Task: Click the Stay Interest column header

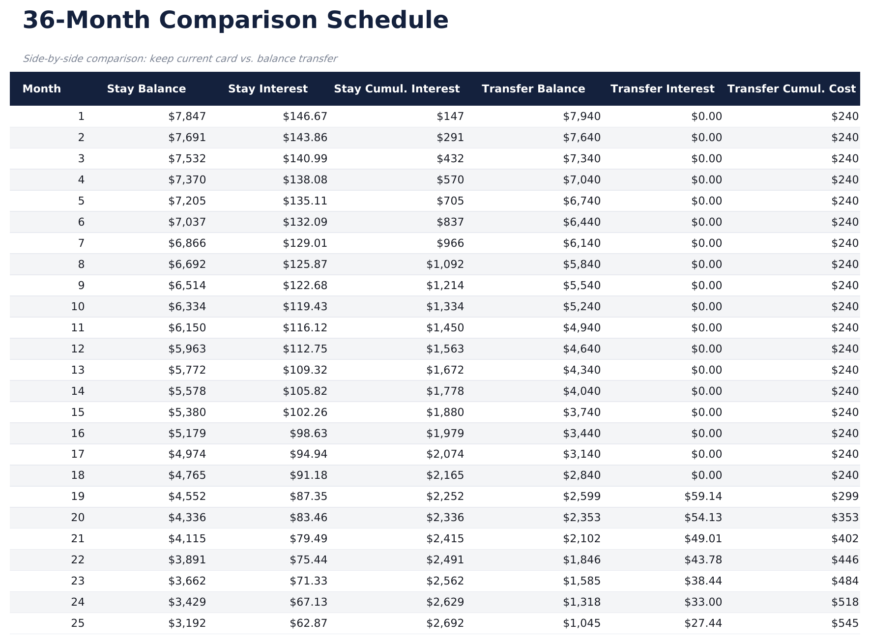Action: 268,89
